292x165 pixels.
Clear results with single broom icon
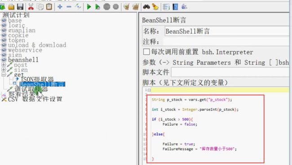pos(126,7)
